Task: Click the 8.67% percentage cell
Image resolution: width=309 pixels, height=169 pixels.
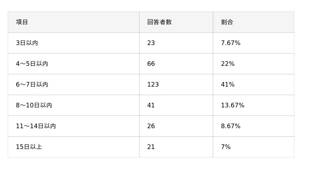Action: tap(231, 126)
